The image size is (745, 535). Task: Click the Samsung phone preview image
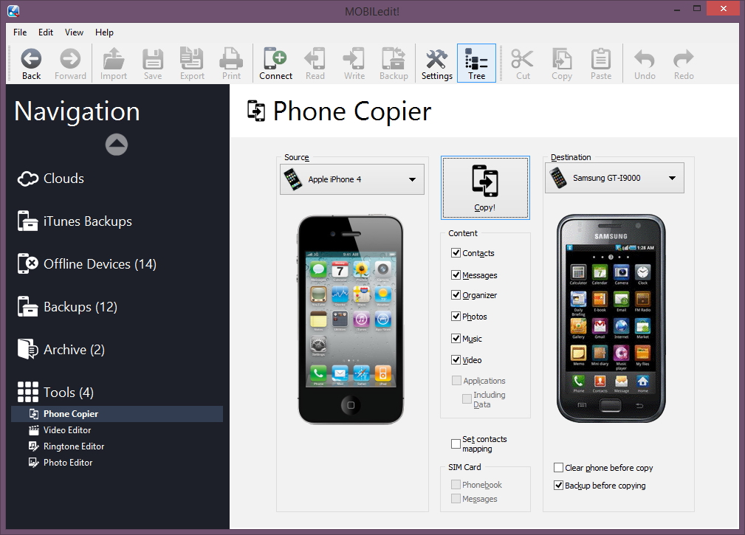(x=611, y=318)
